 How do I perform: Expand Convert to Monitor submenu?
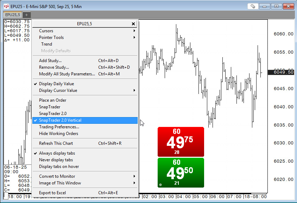pos(85,176)
